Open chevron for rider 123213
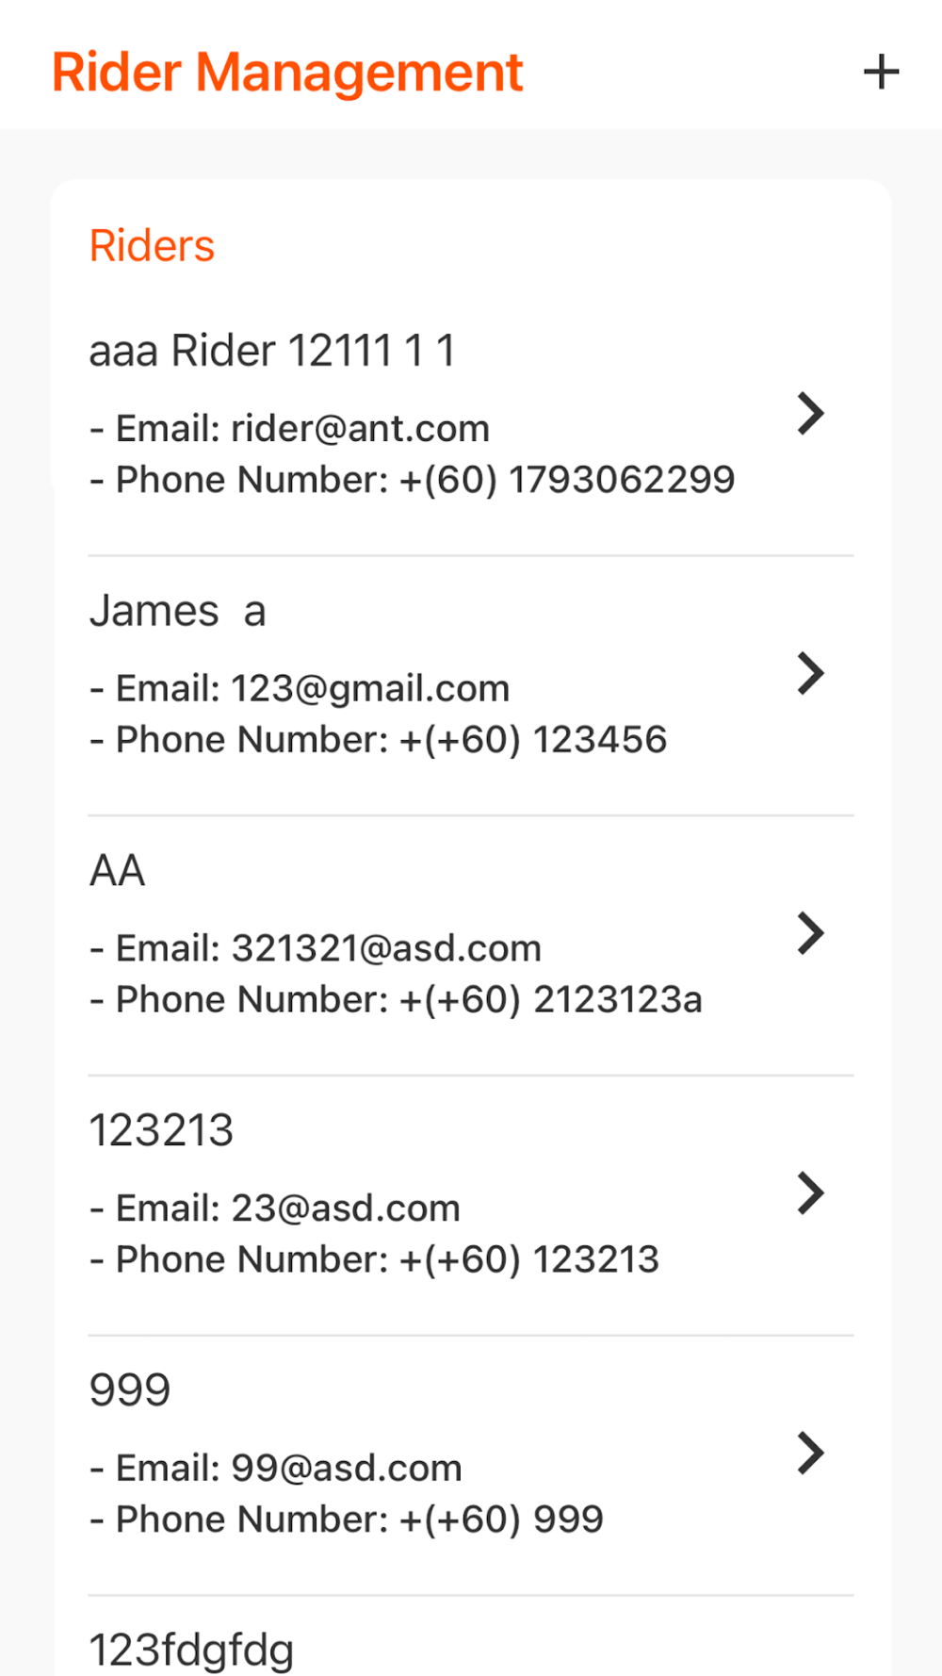Screen dimensions: 942x1676 pos(810,1193)
